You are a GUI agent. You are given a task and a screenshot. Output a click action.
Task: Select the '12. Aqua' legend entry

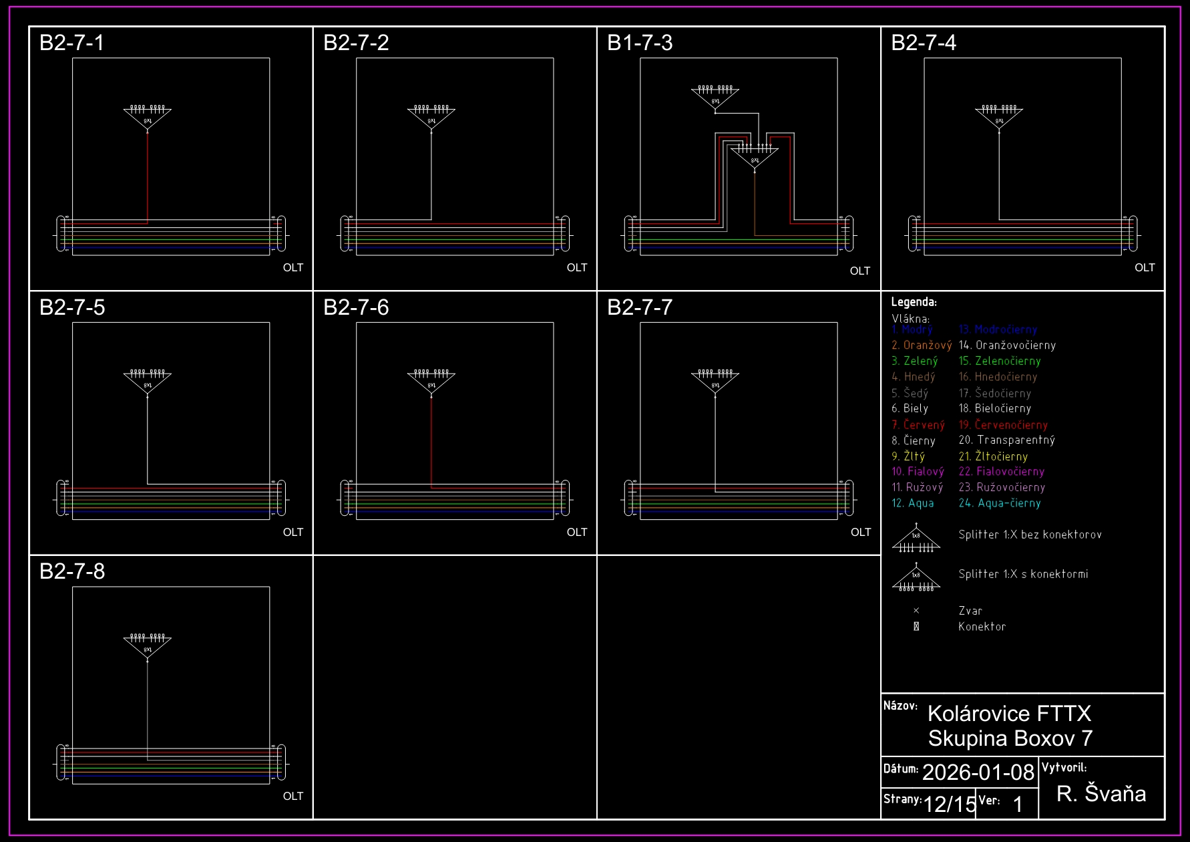pos(913,503)
